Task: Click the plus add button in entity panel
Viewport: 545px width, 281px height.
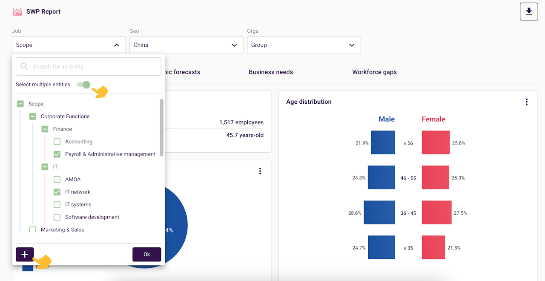Action: tap(25, 254)
